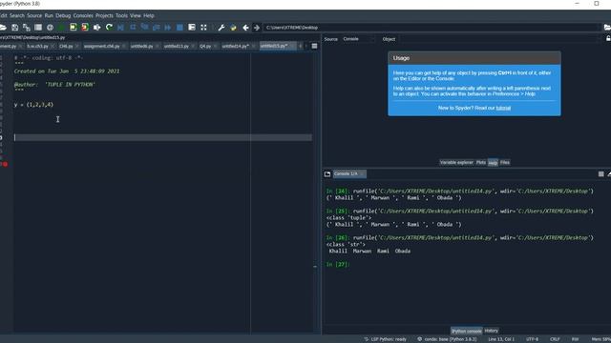Click the Object input field in Help

498,39
